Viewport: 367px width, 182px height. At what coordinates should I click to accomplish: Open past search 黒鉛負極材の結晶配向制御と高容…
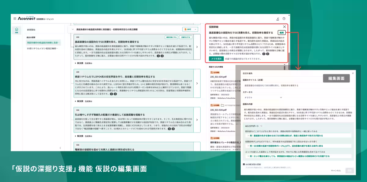(43, 42)
